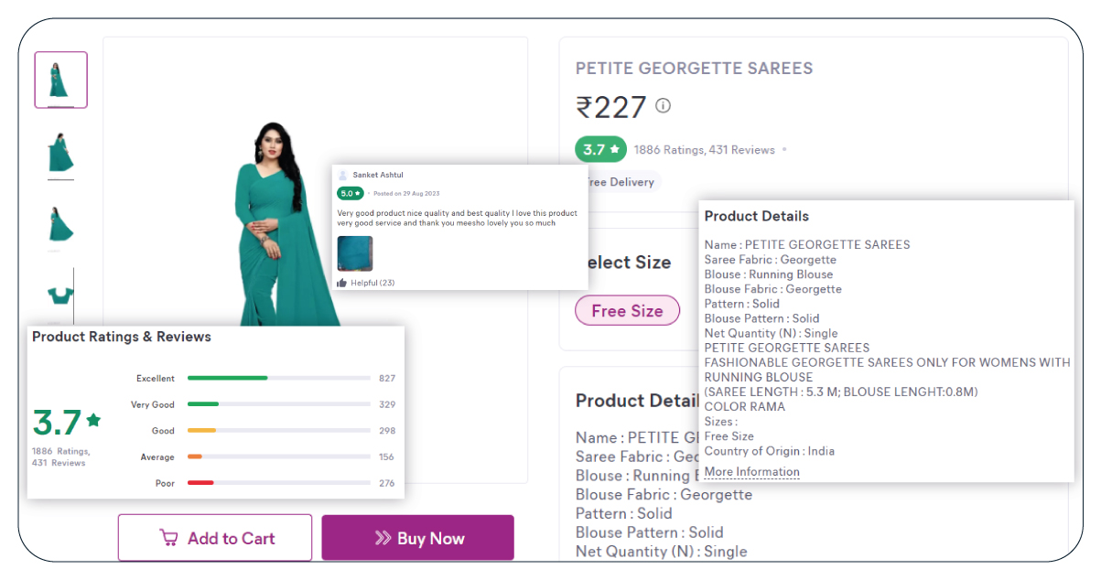This screenshot has height=580, width=1101.
Task: Click the green Excellent rating bar
Action: (x=227, y=378)
